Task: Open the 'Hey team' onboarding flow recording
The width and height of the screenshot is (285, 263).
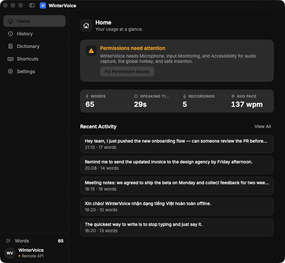Action: click(177, 144)
